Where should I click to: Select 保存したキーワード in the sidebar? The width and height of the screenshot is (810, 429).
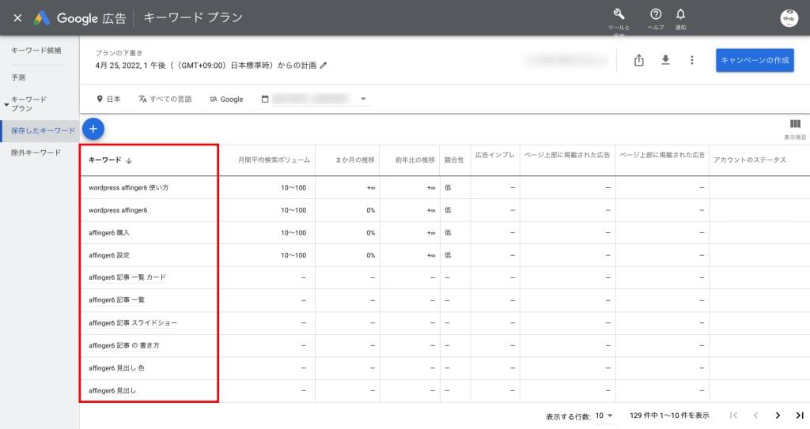pos(40,130)
